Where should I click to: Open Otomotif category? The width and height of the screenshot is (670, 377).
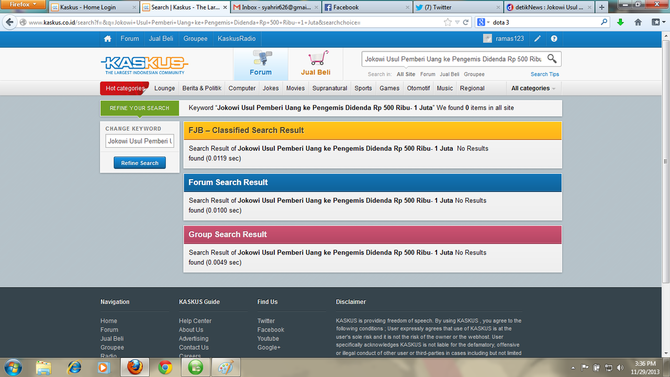click(x=418, y=88)
